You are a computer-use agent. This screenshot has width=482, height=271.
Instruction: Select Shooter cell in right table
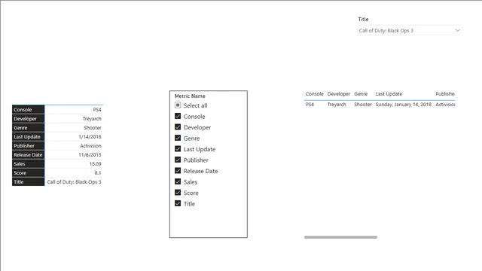tap(363, 105)
